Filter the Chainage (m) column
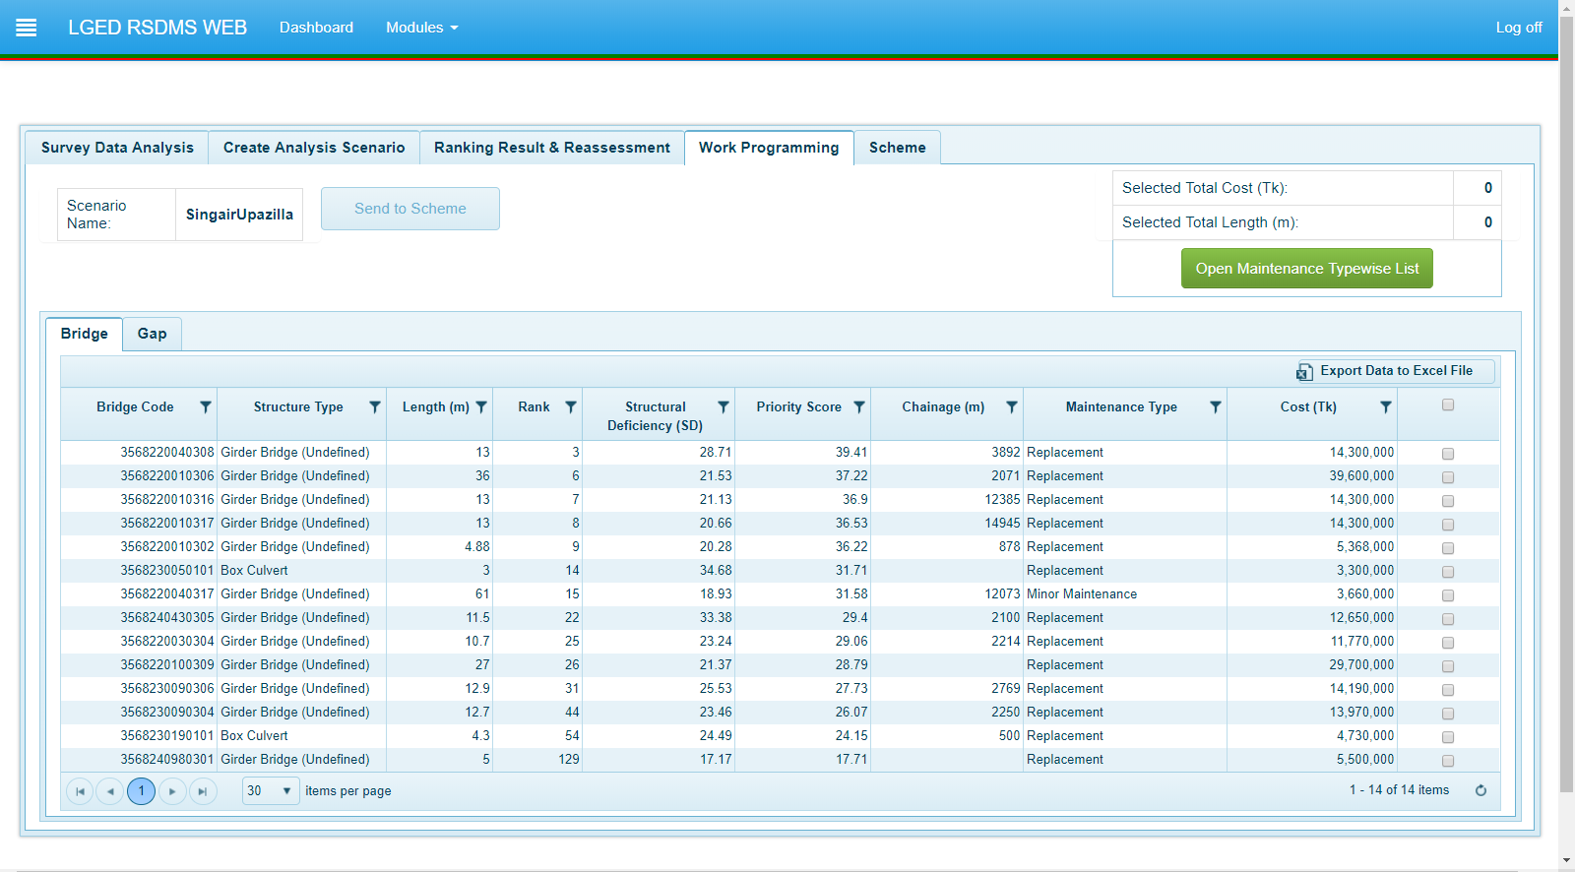Screen dimensions: 1575x872 (1012, 406)
